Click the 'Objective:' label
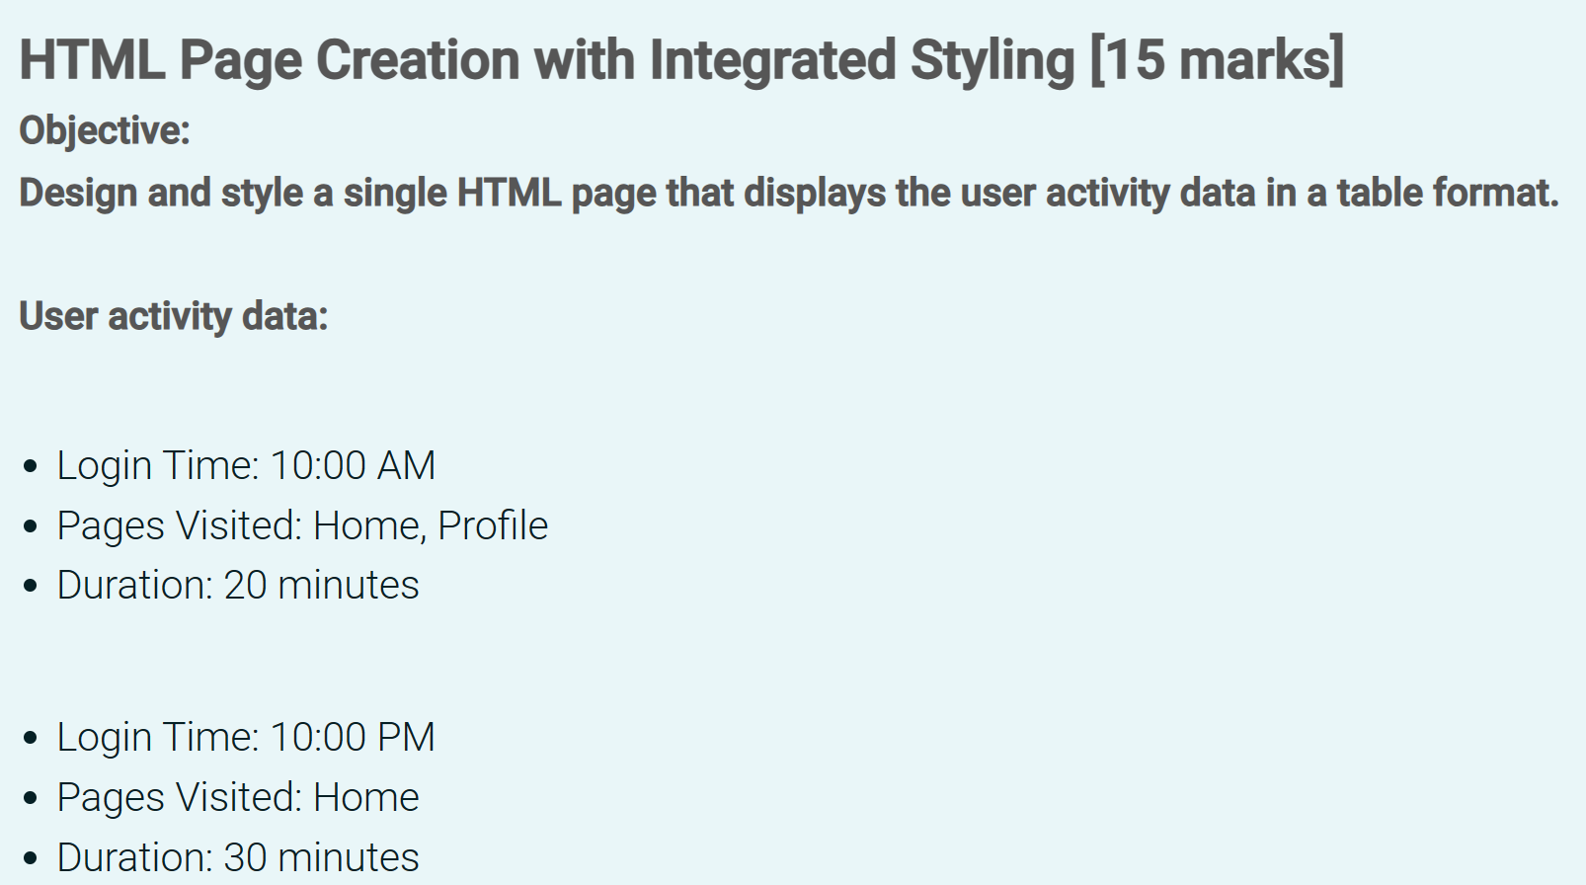The image size is (1586, 885). pyautogui.click(x=105, y=131)
